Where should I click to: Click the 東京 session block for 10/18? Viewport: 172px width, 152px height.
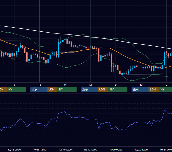tap(38, 89)
